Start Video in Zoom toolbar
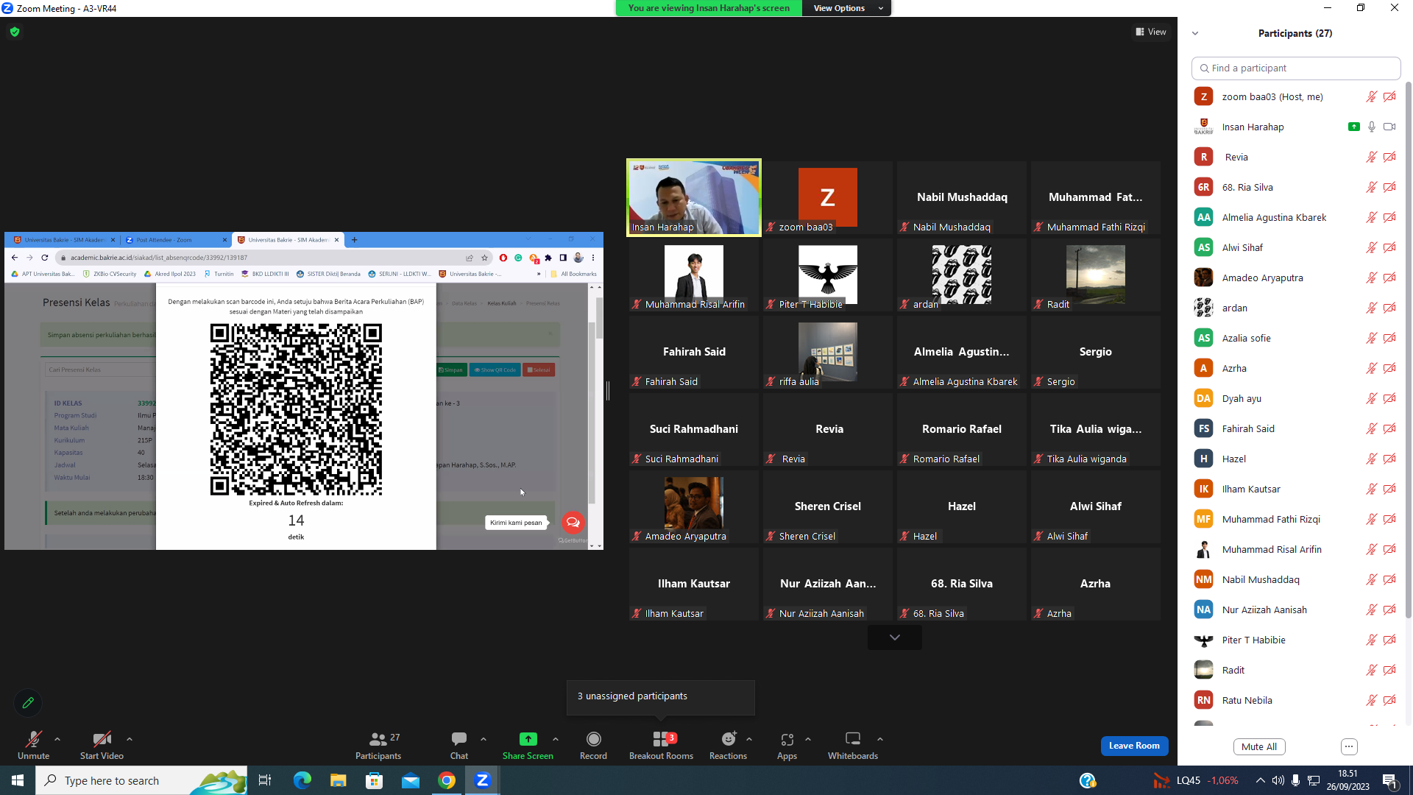Image resolution: width=1413 pixels, height=795 pixels. tap(102, 745)
